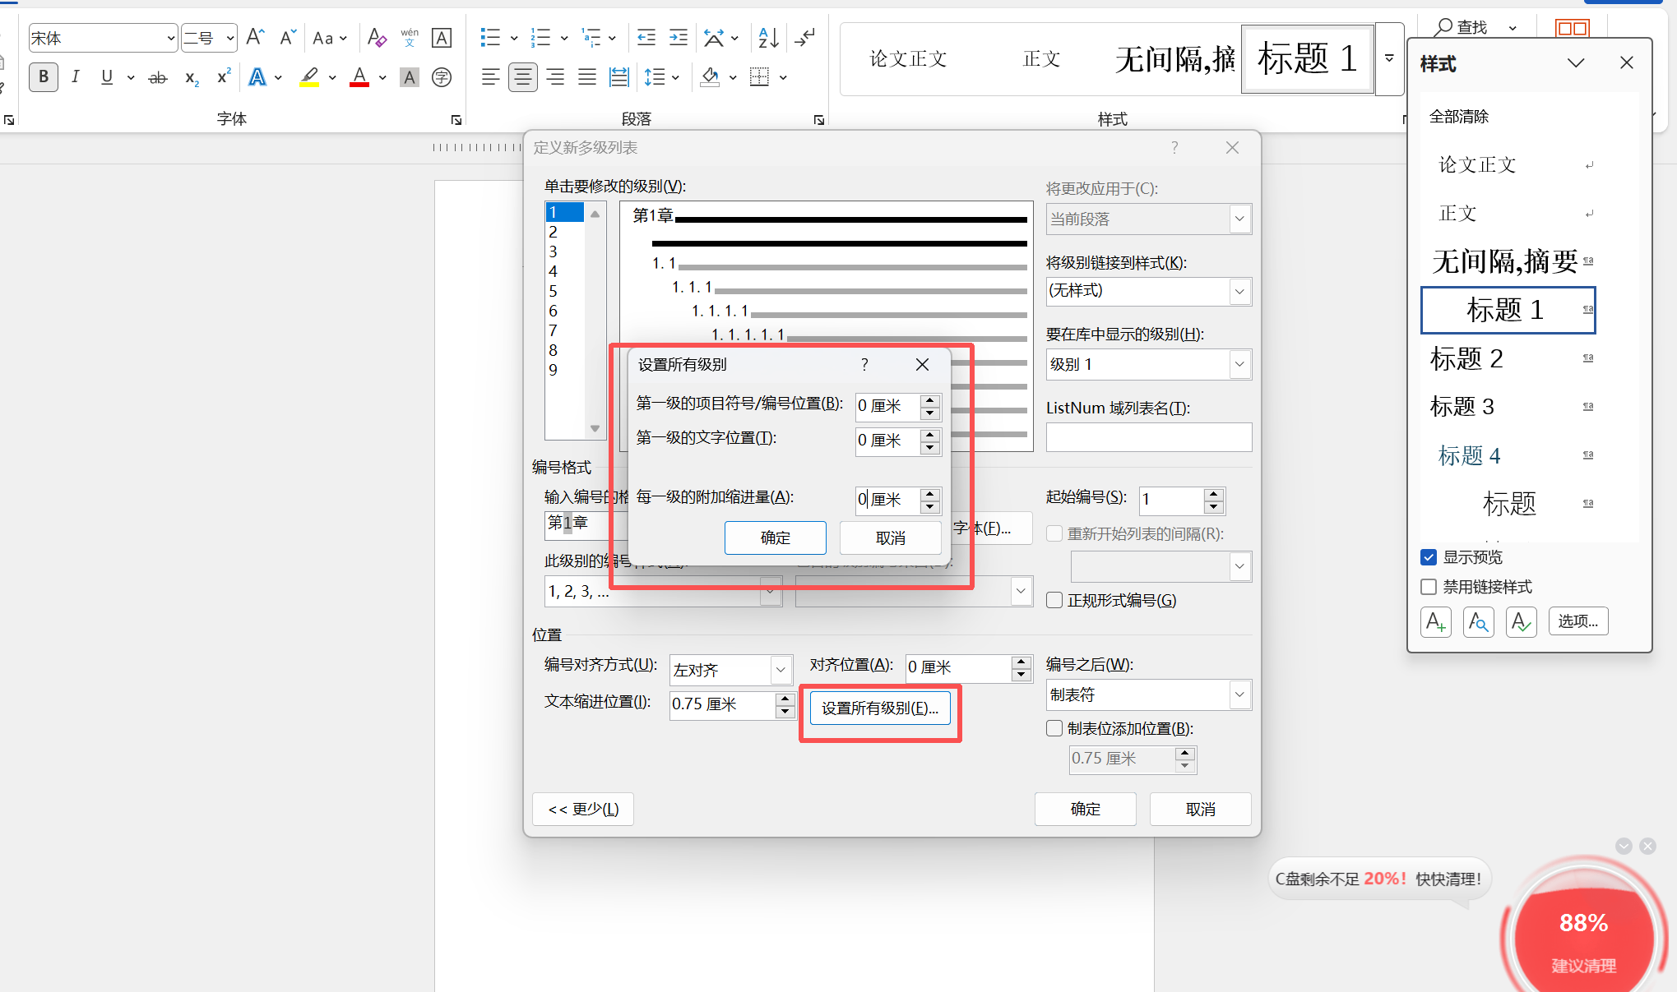The image size is (1677, 992).
Task: Click the Style Inspector icon in the styles pane
Action: click(x=1478, y=621)
